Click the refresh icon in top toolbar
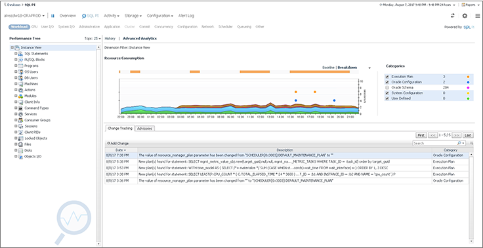This screenshot has width=483, height=248. 453,16
